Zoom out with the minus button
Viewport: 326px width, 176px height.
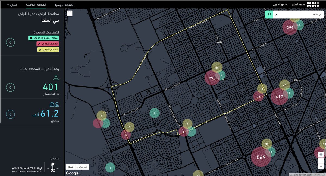pyautogui.click(x=321, y=166)
